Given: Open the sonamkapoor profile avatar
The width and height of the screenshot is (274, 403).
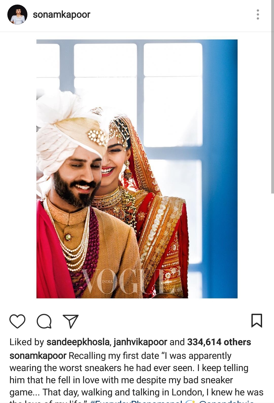Looking at the screenshot, I should tap(17, 14).
